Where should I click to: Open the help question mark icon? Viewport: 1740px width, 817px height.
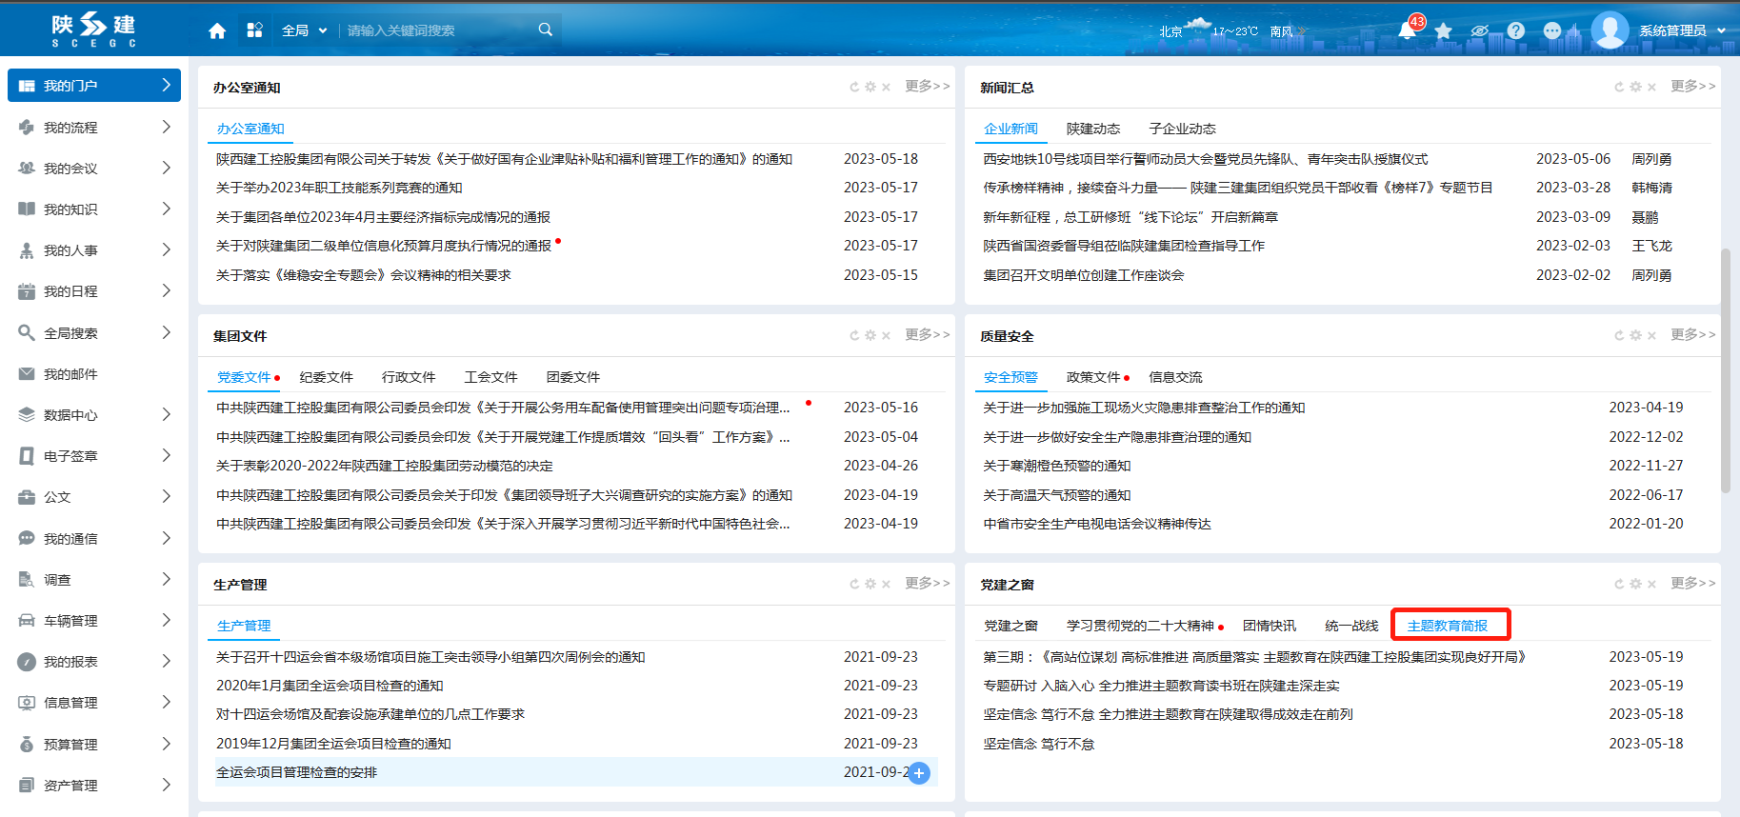pyautogui.click(x=1516, y=30)
